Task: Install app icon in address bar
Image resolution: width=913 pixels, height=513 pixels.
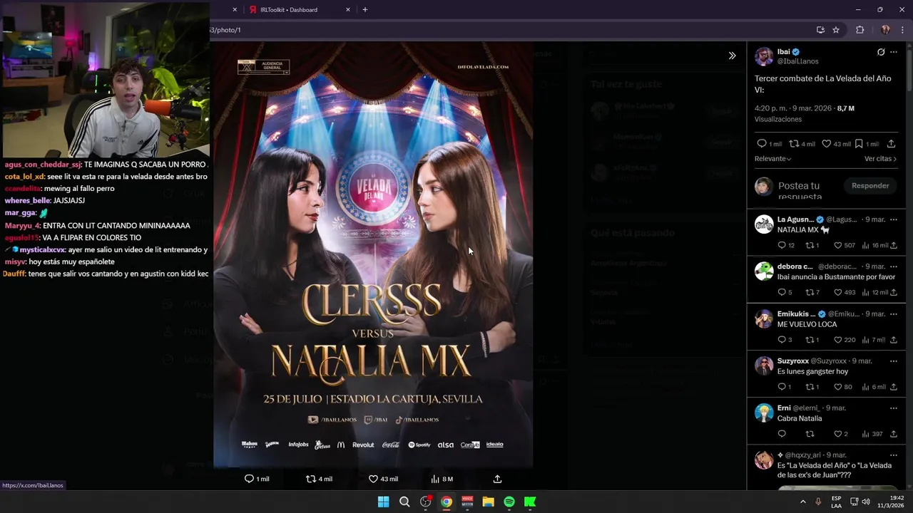Action: 820,30
